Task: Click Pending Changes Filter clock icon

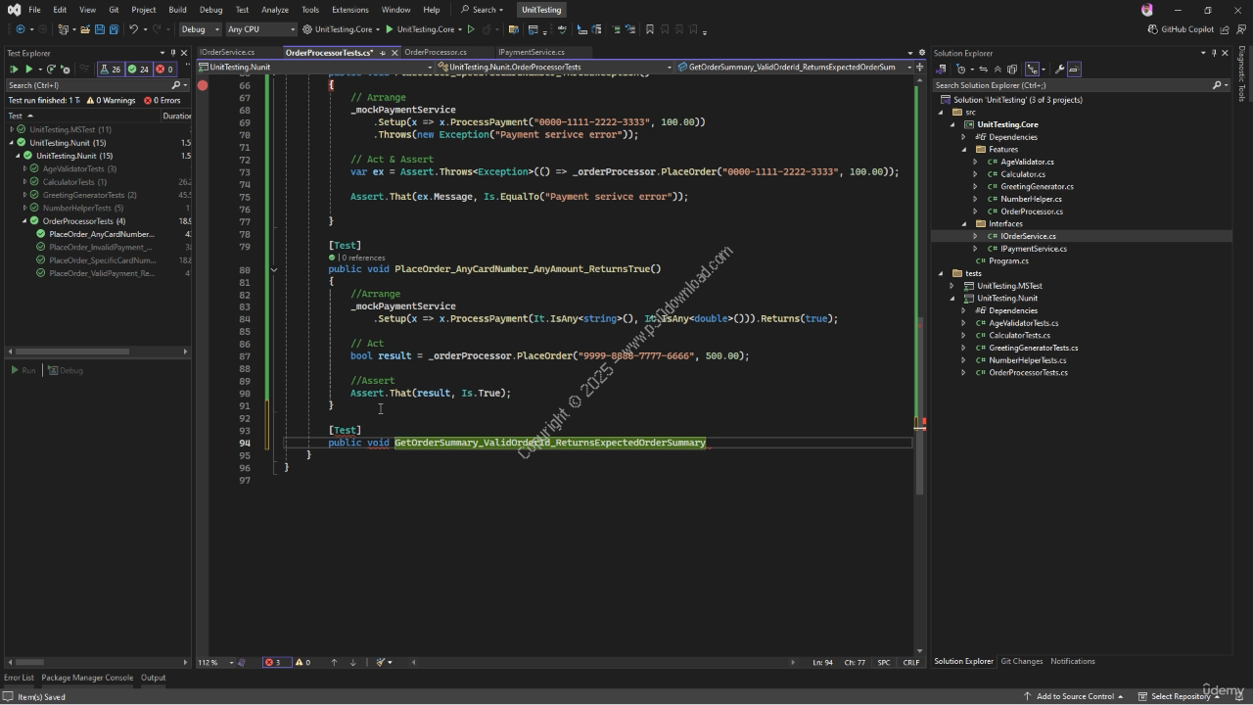Action: [960, 70]
